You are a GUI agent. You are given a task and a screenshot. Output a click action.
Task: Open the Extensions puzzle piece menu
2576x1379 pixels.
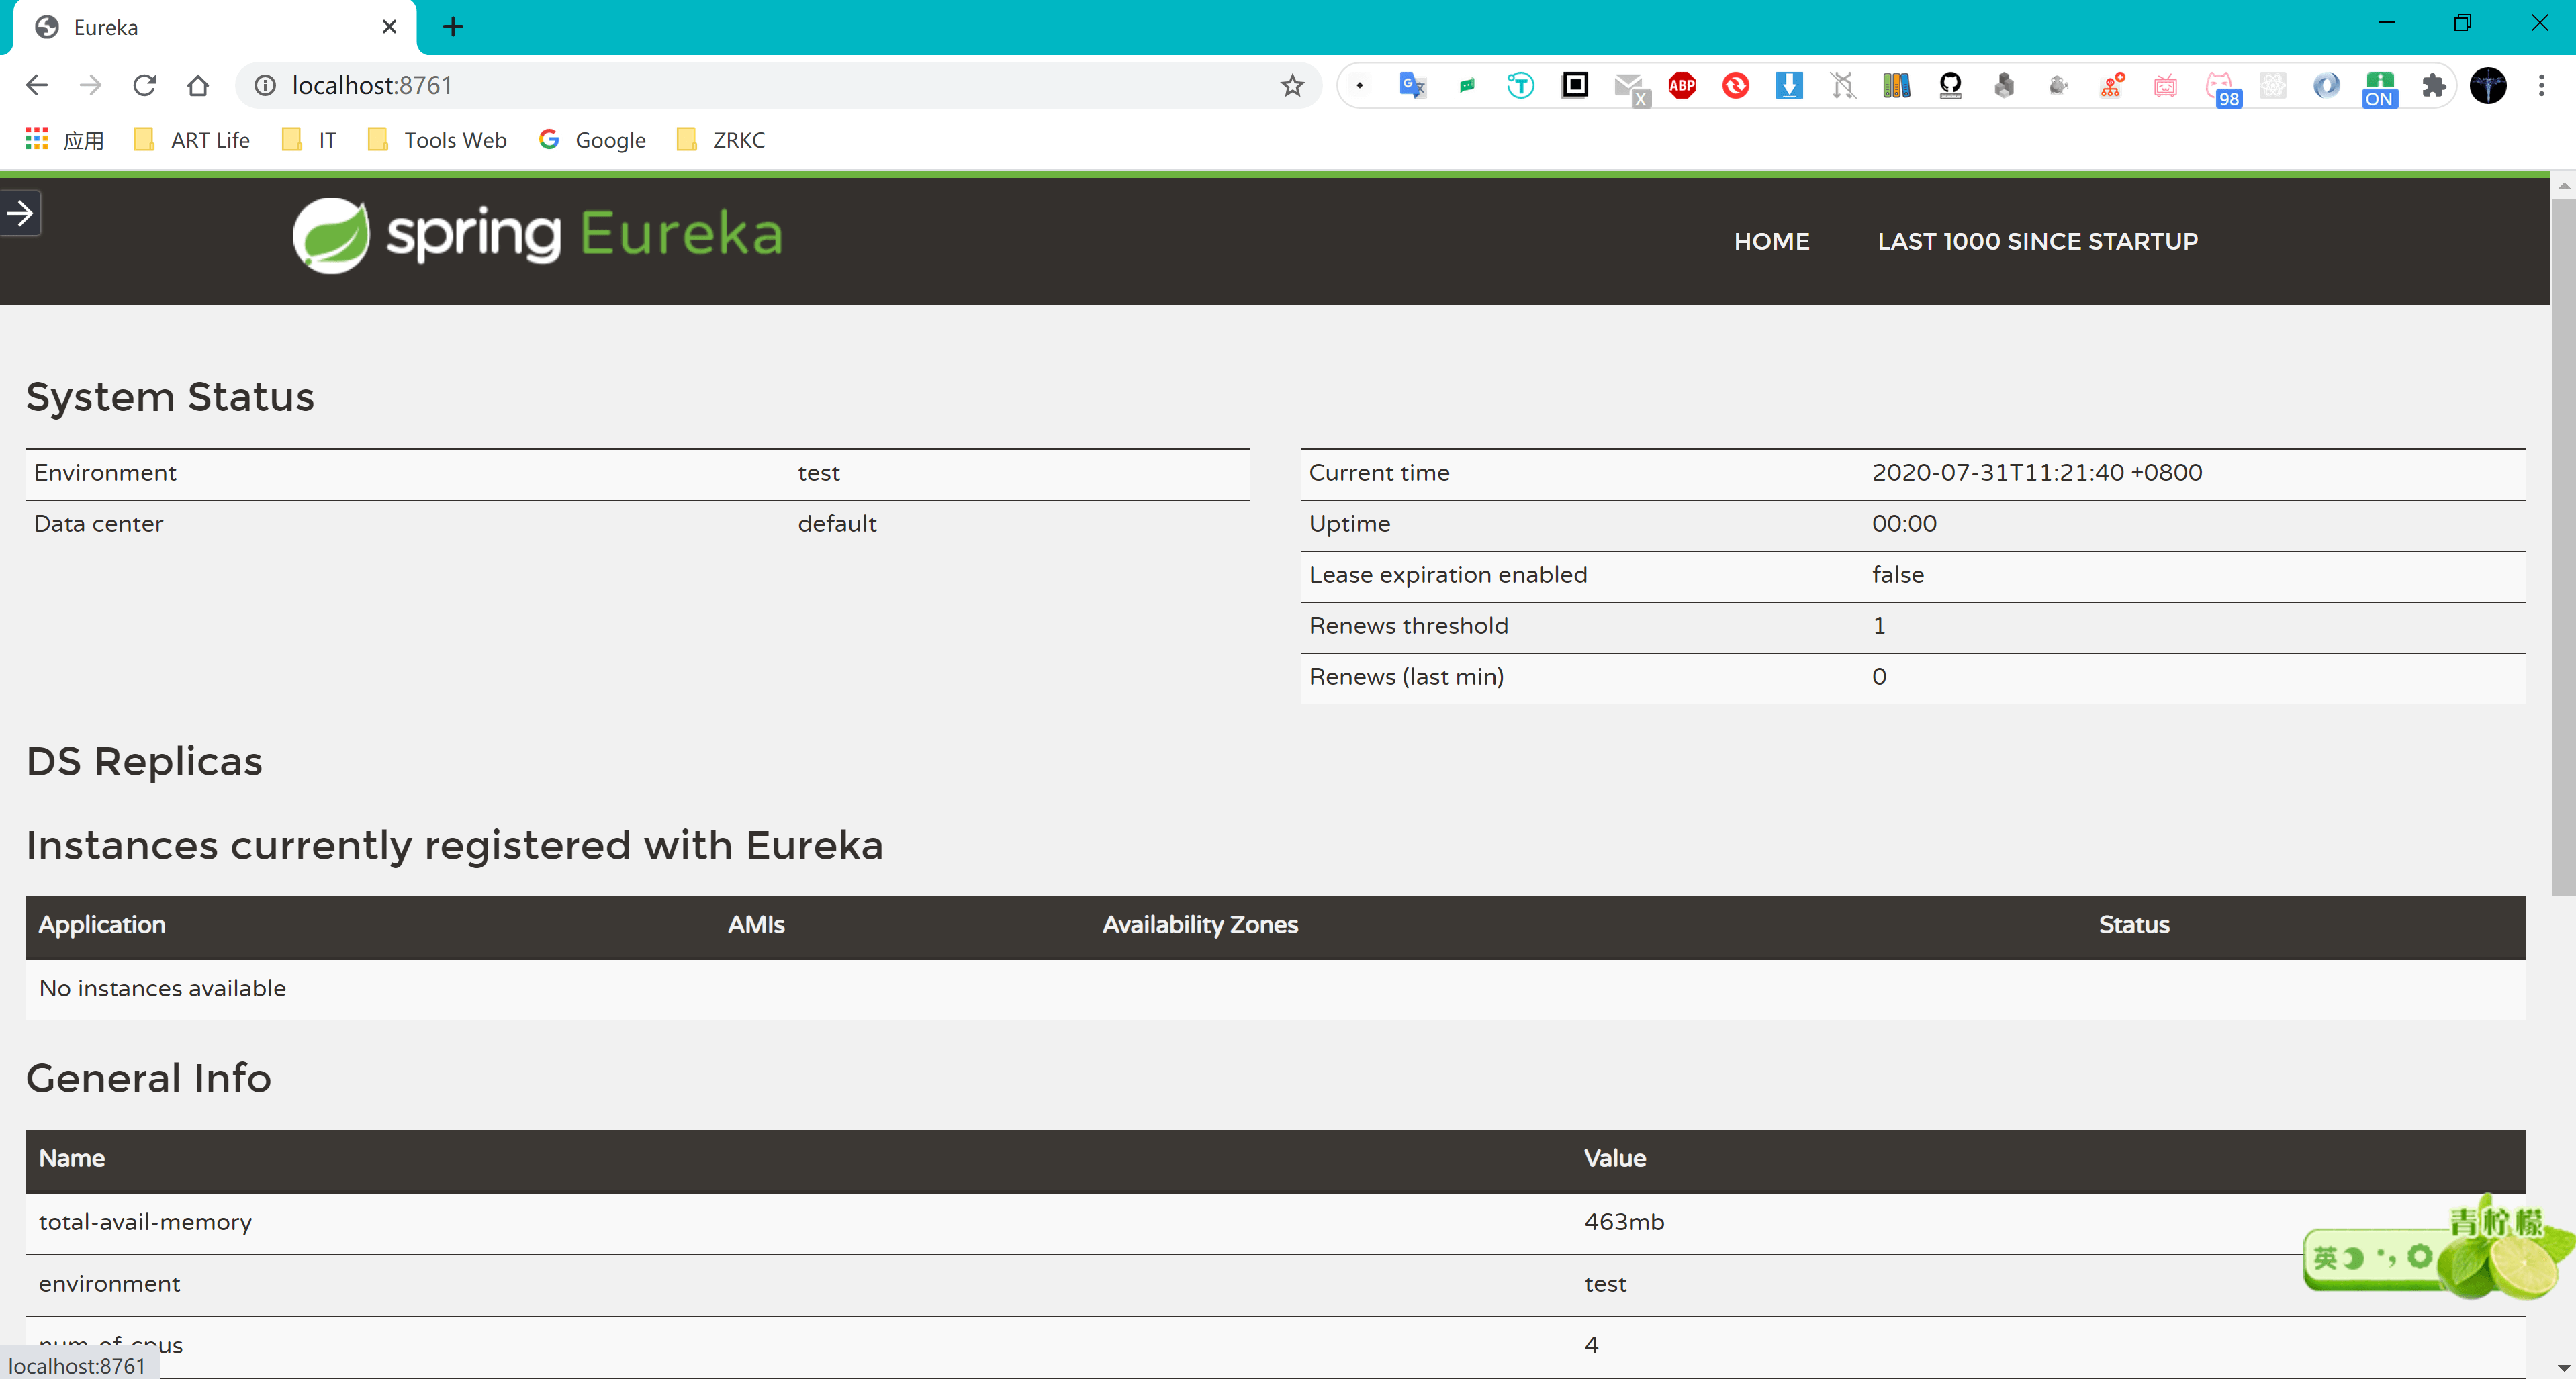pyautogui.click(x=2434, y=85)
